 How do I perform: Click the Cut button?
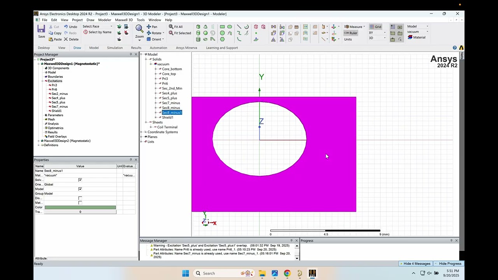pos(54,27)
